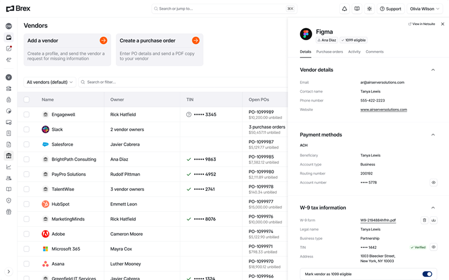Open the book guide icon in header
Image resolution: width=449 pixels, height=280 pixels.
(x=357, y=9)
